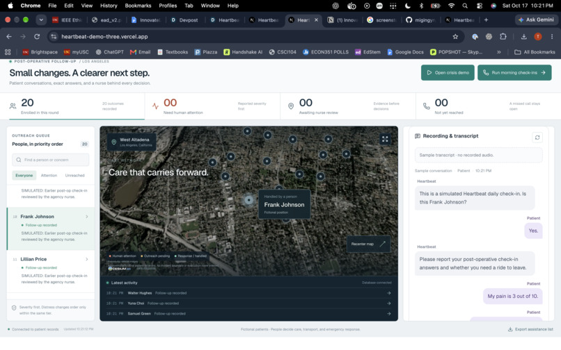This screenshot has width=561, height=350.
Task: Open the Brightspace bookmark
Action: point(40,52)
